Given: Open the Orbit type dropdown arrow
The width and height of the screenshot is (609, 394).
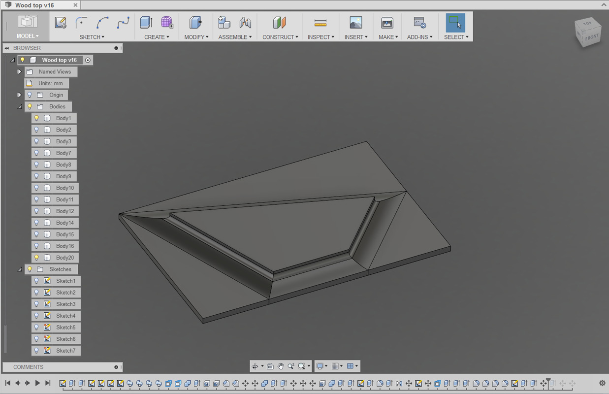Looking at the screenshot, I should point(262,366).
